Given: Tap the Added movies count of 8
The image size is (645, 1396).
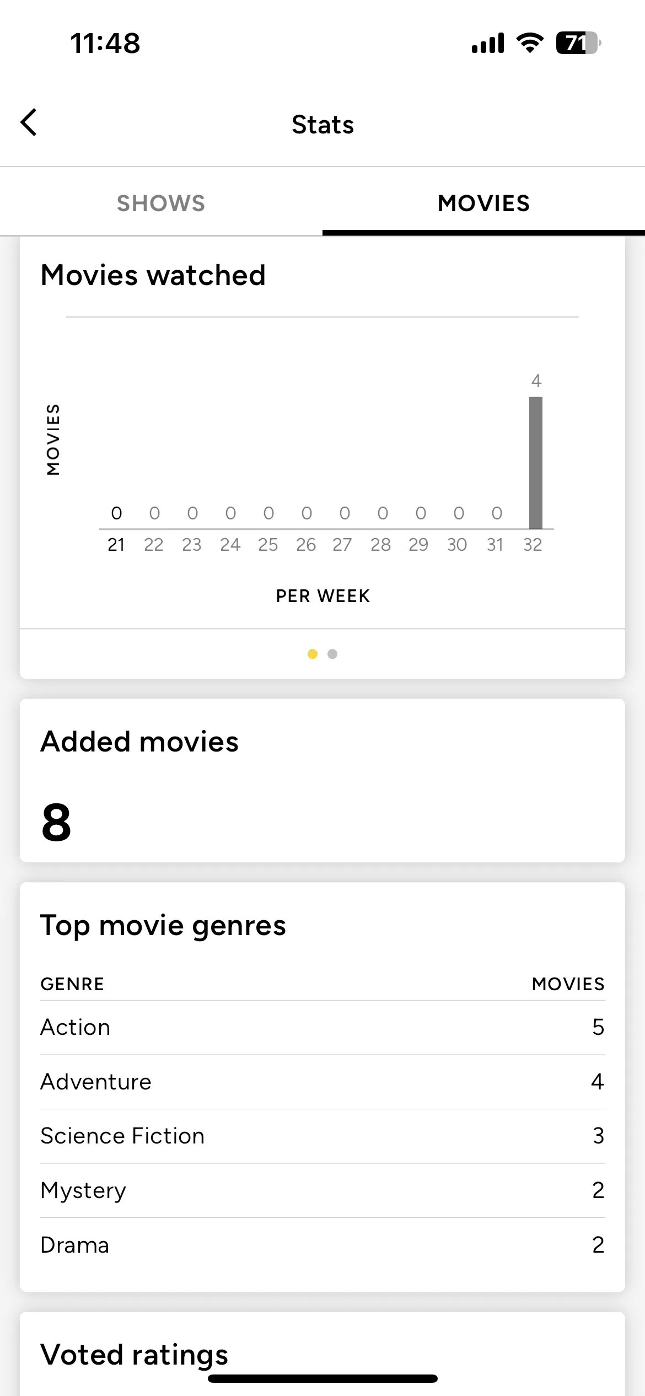Looking at the screenshot, I should point(56,823).
